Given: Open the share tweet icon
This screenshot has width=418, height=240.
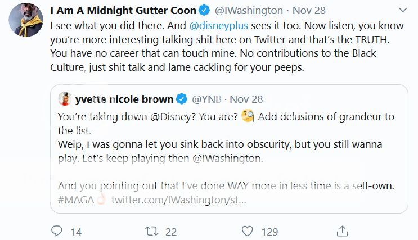Looking at the screenshot, I should point(342,230).
